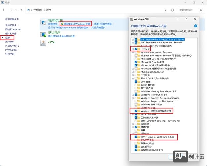The height and width of the screenshot is (166, 207).
Task: Open 时钟和区域 in sidebar
Action: (11, 50)
